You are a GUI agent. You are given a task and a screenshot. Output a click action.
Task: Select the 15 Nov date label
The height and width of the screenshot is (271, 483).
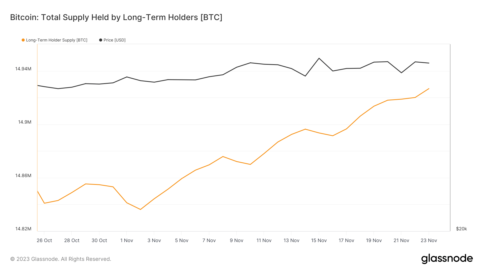point(319,241)
